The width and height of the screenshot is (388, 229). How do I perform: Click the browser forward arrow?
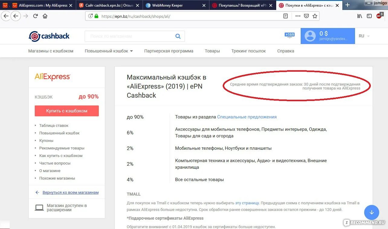tap(26, 16)
